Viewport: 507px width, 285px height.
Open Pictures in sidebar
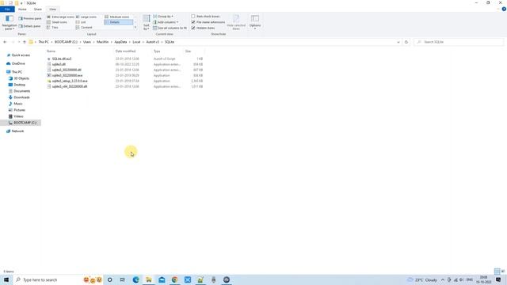tap(19, 110)
